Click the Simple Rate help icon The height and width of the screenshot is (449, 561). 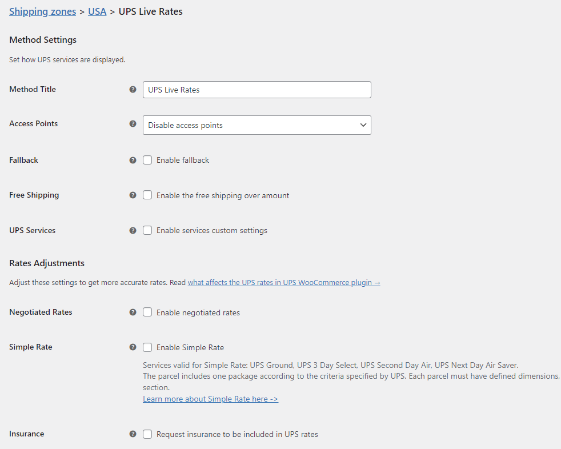[x=133, y=347]
